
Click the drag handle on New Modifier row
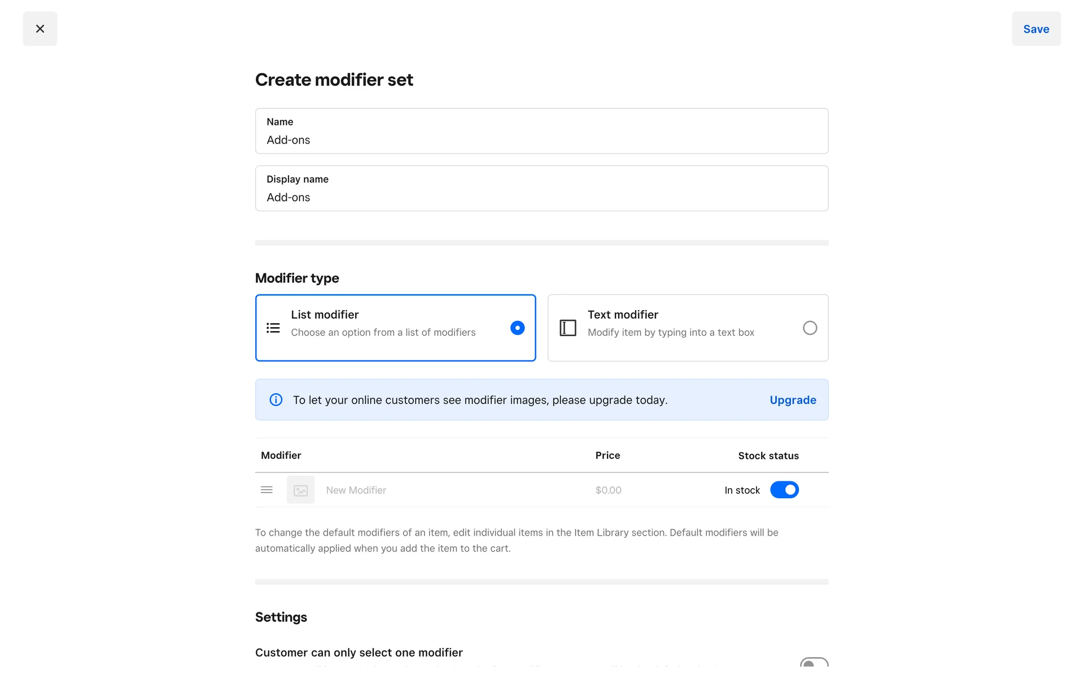pyautogui.click(x=266, y=490)
